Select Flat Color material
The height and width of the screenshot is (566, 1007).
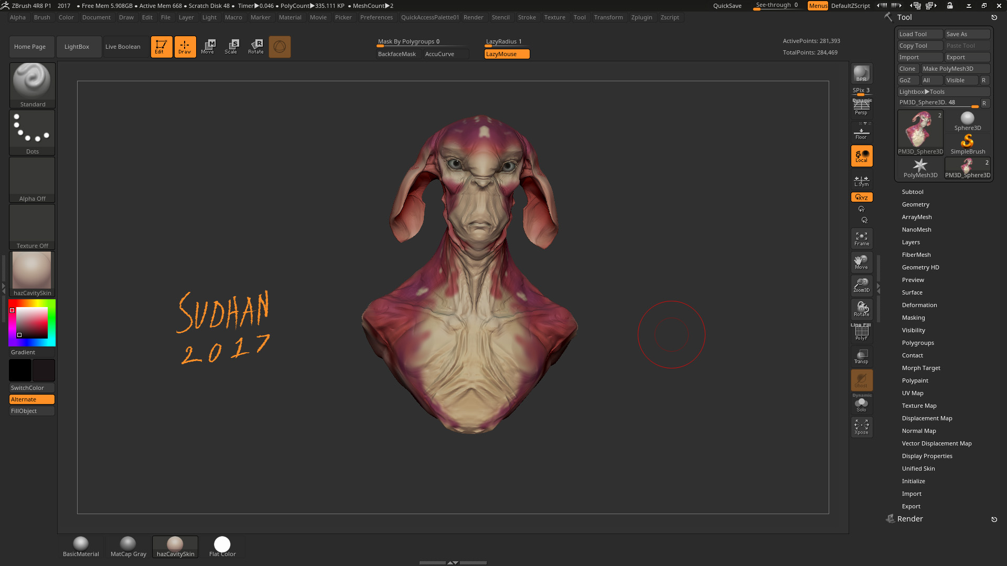pos(222,547)
